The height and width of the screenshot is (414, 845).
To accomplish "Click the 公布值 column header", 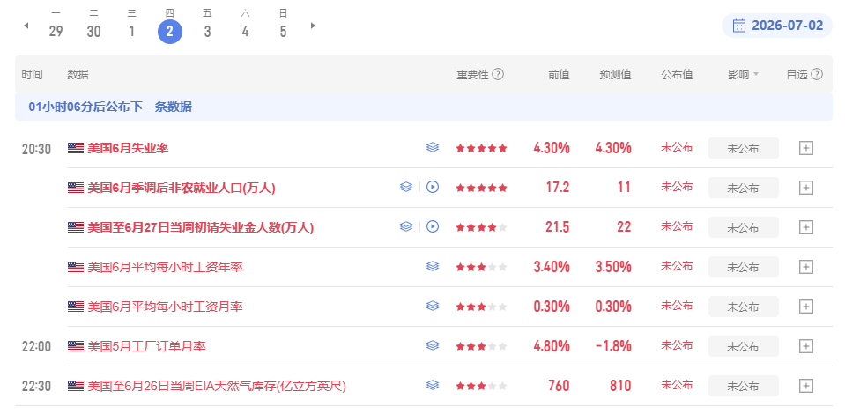I will [677, 74].
